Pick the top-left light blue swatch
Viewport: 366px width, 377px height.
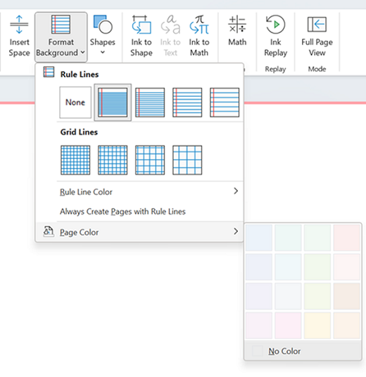point(259,238)
